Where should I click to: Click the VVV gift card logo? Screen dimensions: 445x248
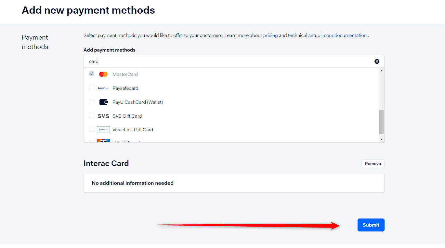(103, 141)
